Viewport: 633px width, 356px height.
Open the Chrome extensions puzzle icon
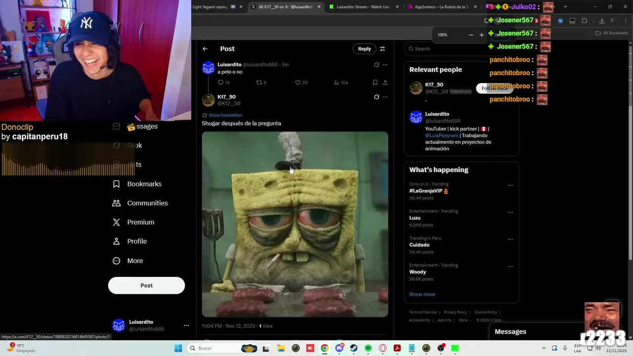coord(584,21)
